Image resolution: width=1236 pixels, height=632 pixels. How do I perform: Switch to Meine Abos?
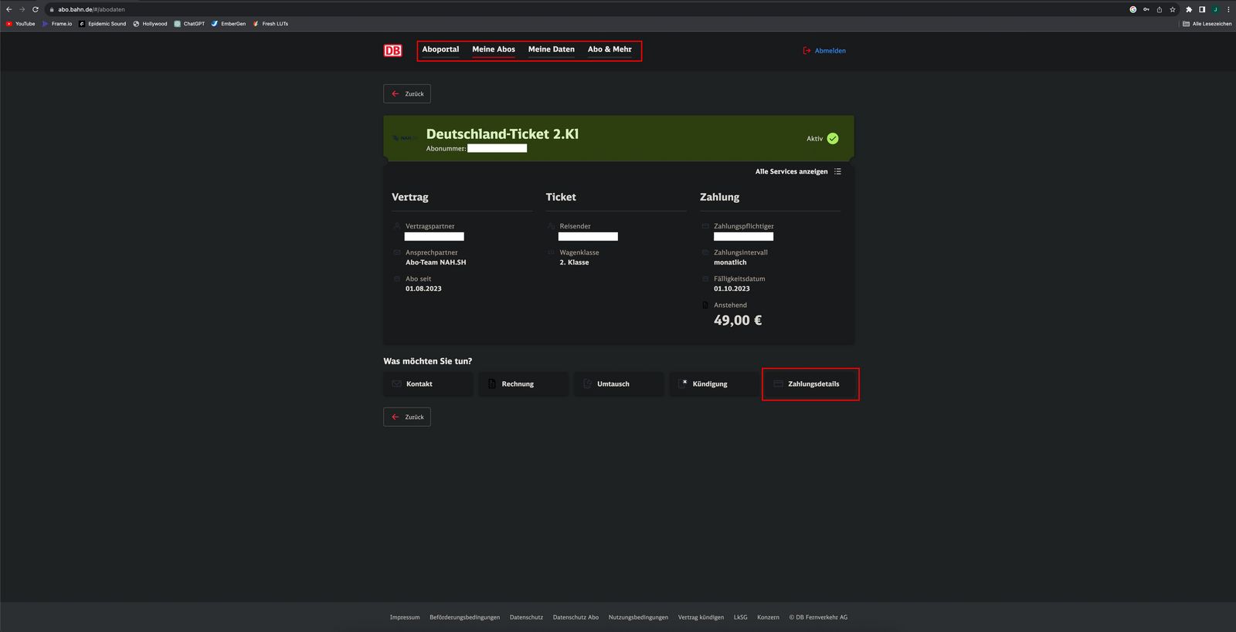pyautogui.click(x=494, y=49)
